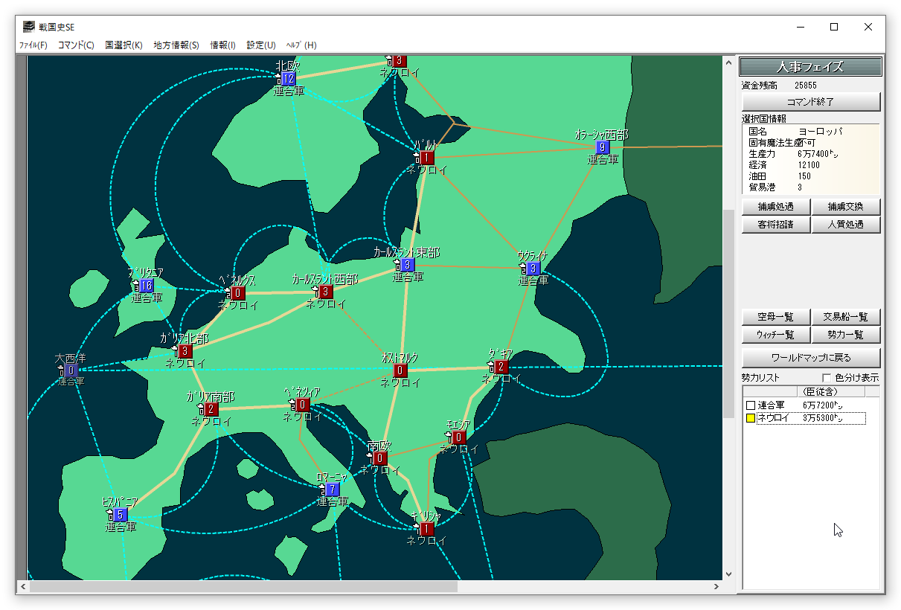The height and width of the screenshot is (610, 901).
Task: Click the ロマーニャ blue marker
Action: (332, 489)
